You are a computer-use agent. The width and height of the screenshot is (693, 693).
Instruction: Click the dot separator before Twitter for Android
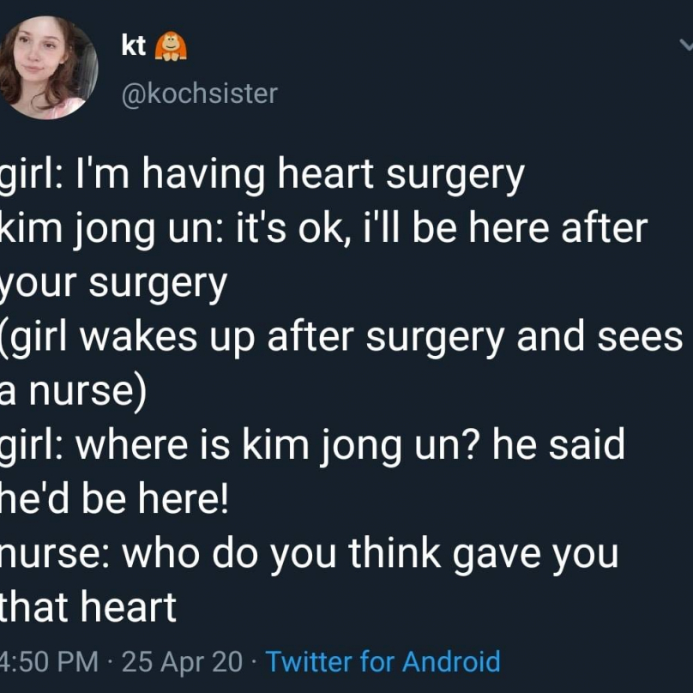tap(254, 662)
